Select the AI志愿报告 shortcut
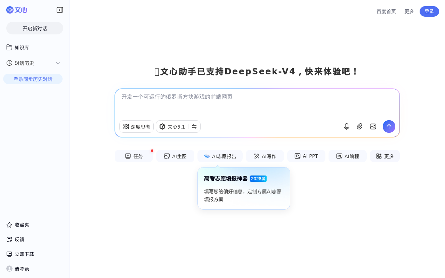Screen dimensions: 445x278 pyautogui.click(x=220, y=156)
